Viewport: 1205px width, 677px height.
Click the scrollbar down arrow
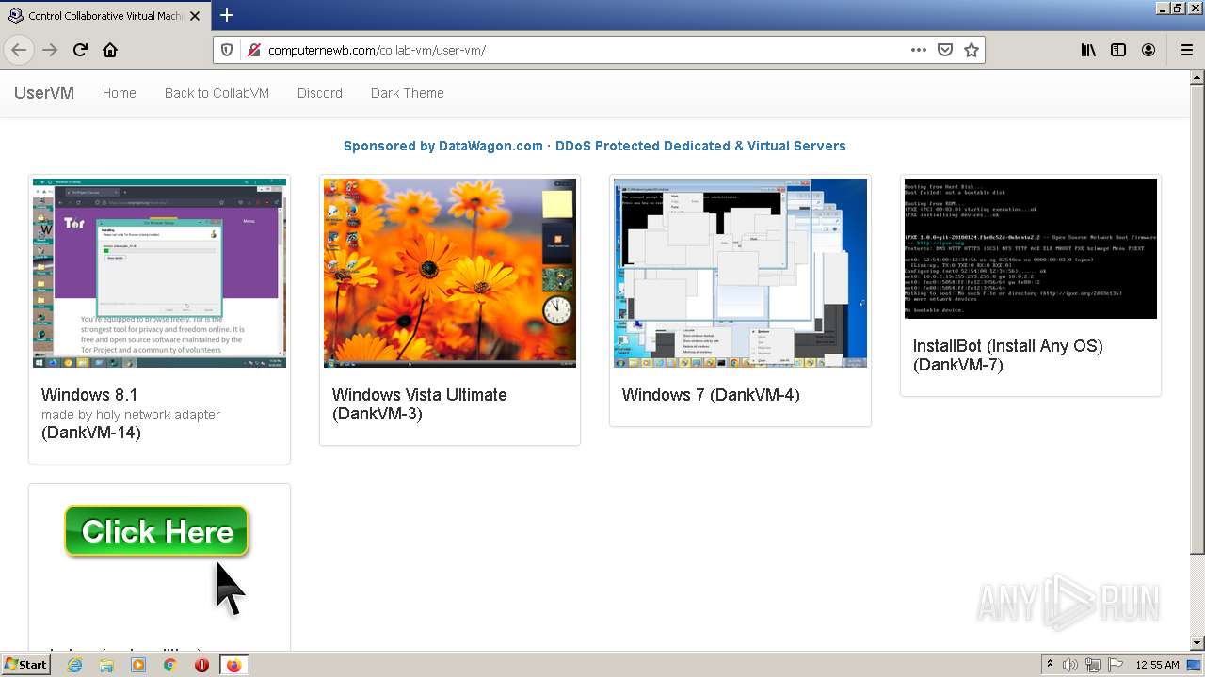[x=1197, y=643]
